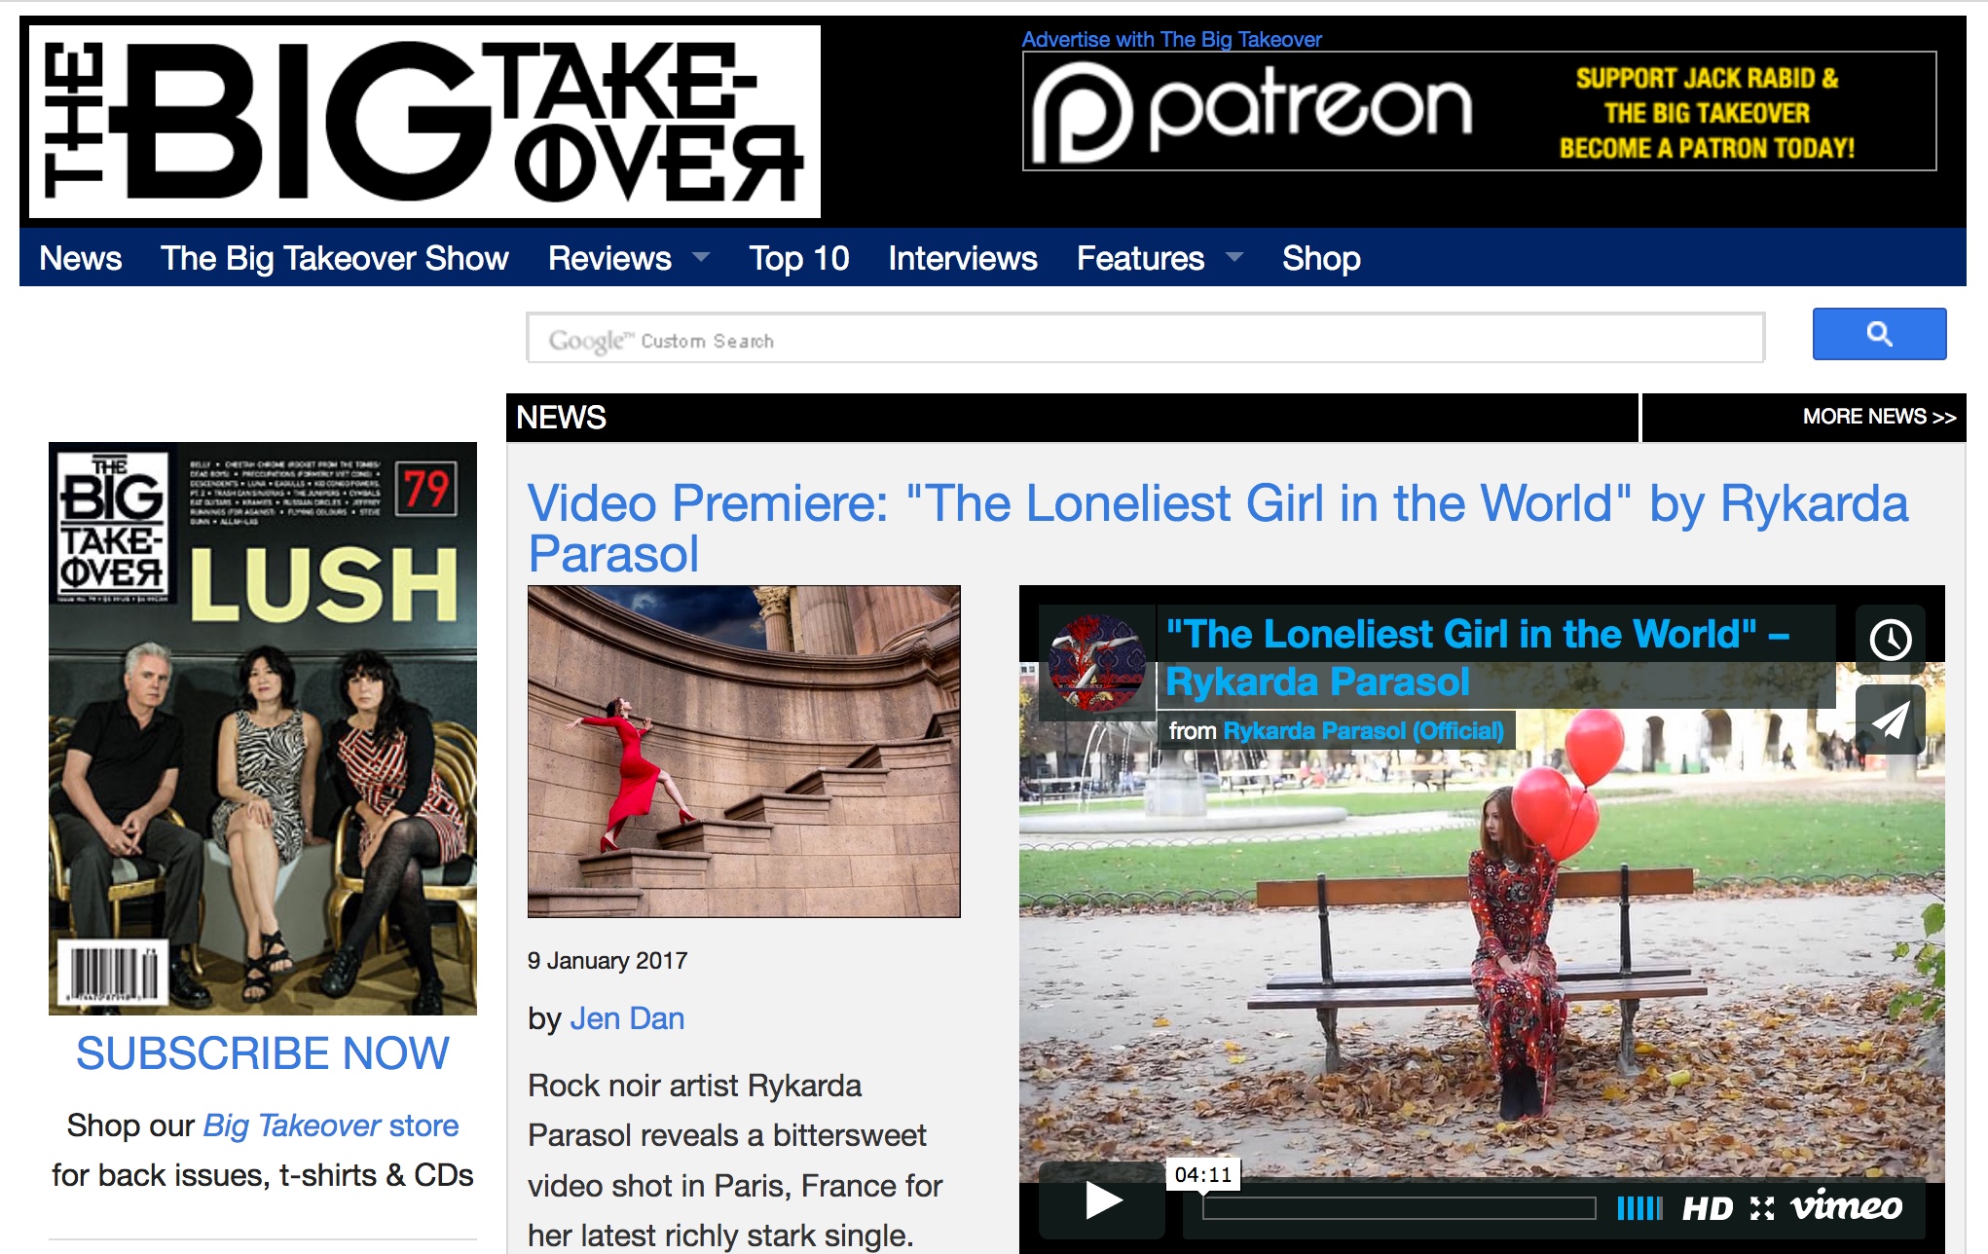Viewport: 1988px width, 1254px height.
Task: Toggle HD video quality
Action: [1708, 1208]
